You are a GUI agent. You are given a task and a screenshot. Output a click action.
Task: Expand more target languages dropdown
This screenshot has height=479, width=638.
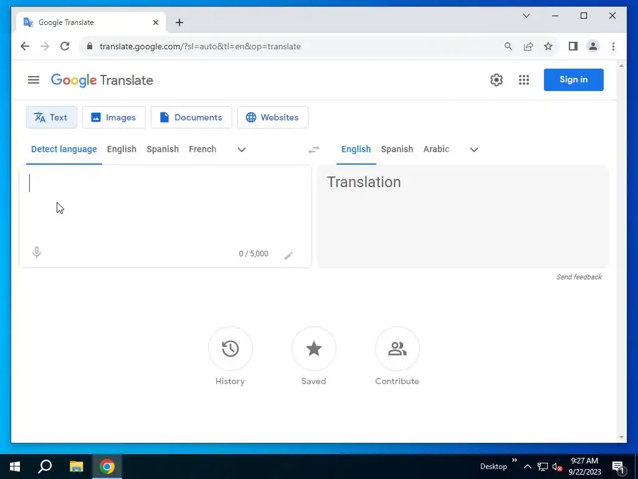(474, 150)
